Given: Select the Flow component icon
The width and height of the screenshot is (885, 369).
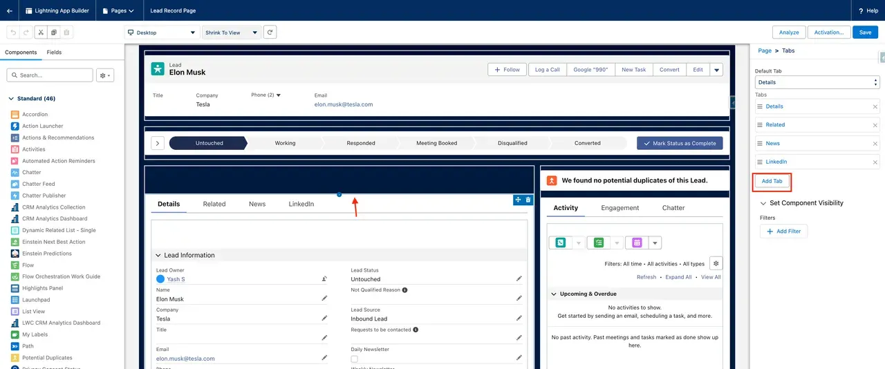Looking at the screenshot, I should (15, 265).
